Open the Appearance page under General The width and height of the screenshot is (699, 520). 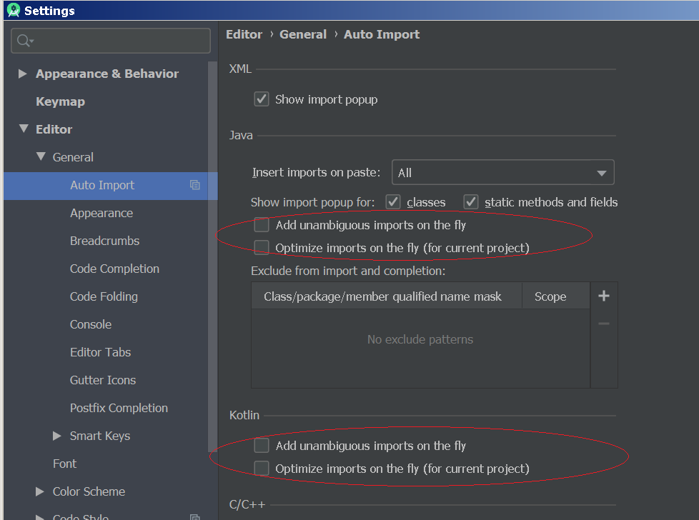[x=101, y=214]
